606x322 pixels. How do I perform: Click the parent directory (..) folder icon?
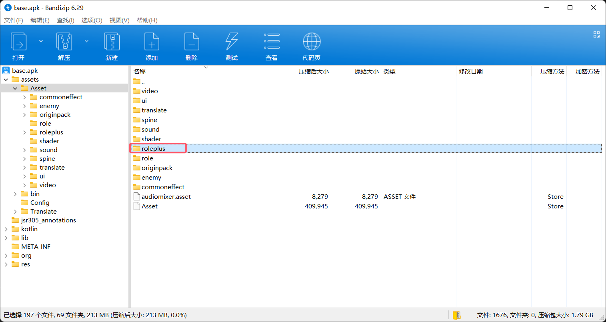(137, 81)
